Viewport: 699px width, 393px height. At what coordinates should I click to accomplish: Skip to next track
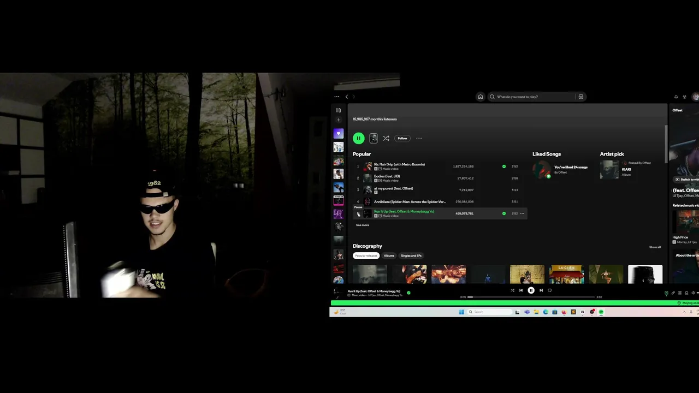coord(541,290)
